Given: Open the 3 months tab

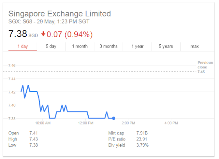Looking at the screenshot, I should tap(108, 46).
